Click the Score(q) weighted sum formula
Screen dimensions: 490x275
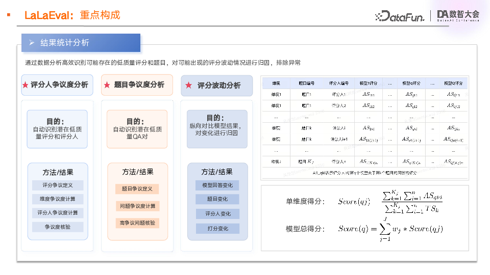coord(390,229)
